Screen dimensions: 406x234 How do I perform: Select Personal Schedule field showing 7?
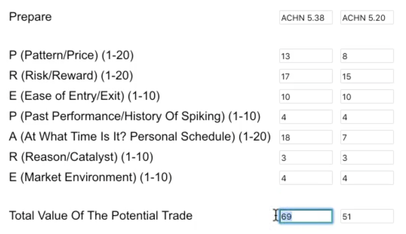coord(367,137)
